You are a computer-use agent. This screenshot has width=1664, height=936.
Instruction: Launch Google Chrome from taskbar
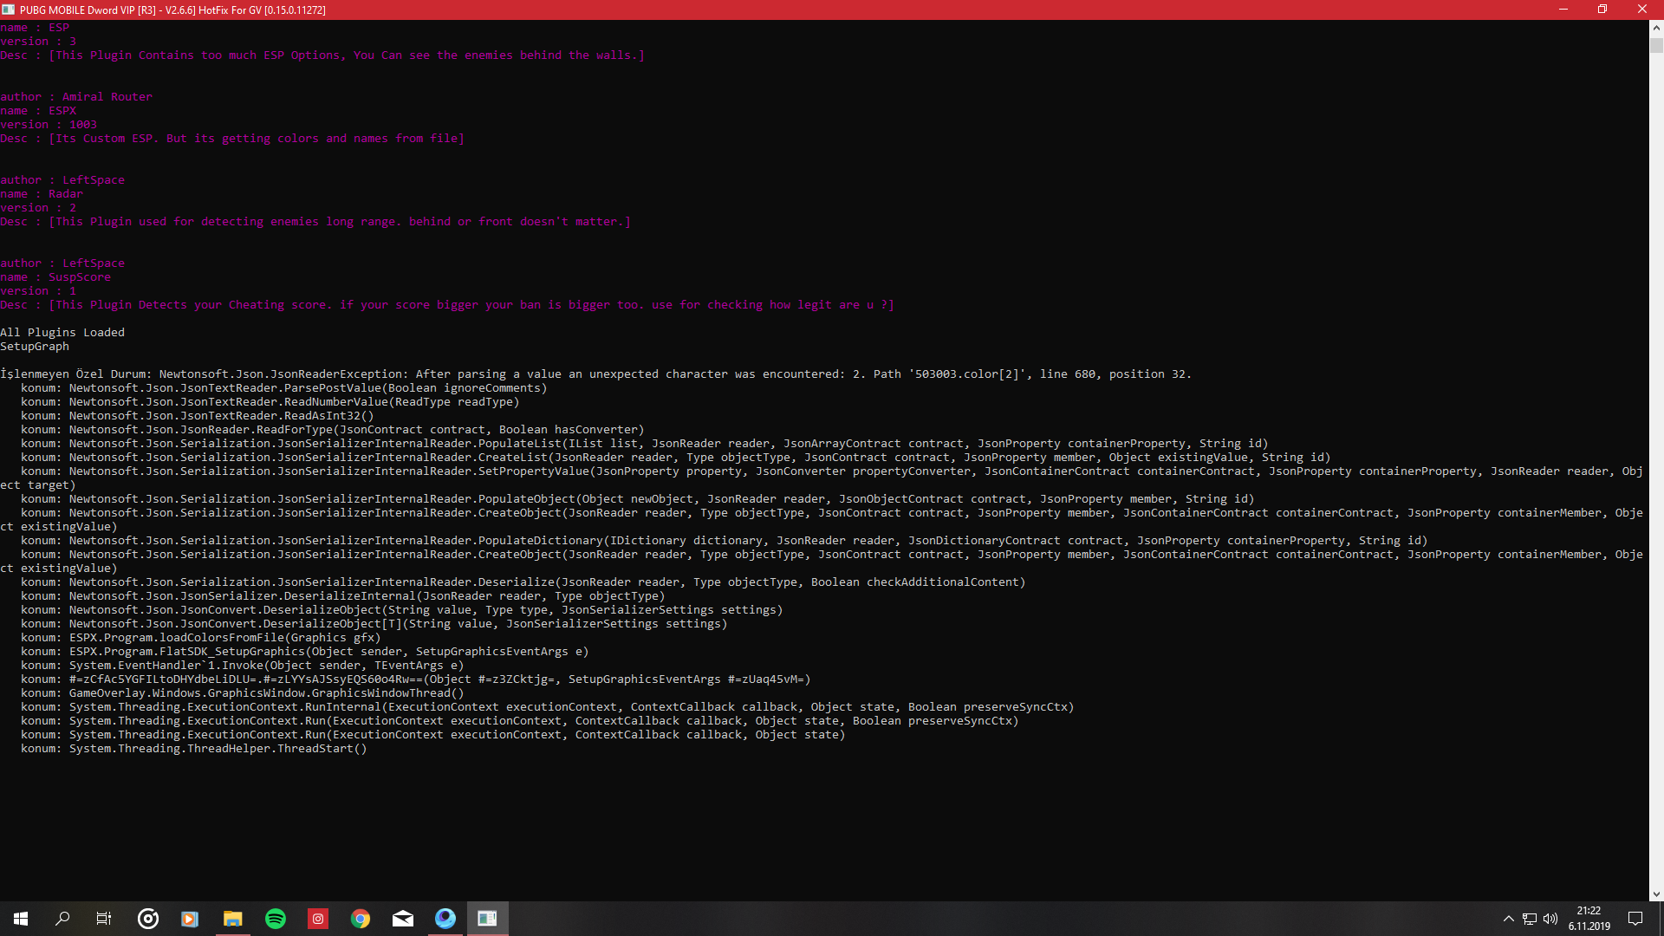pos(360,919)
